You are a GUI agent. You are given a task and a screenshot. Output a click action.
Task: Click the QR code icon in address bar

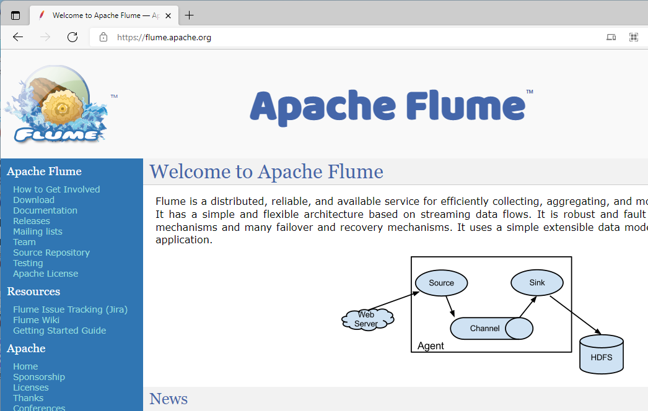point(634,37)
